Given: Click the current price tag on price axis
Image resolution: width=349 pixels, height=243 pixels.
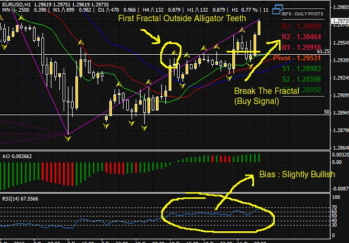Looking at the screenshot, I should (340, 21).
